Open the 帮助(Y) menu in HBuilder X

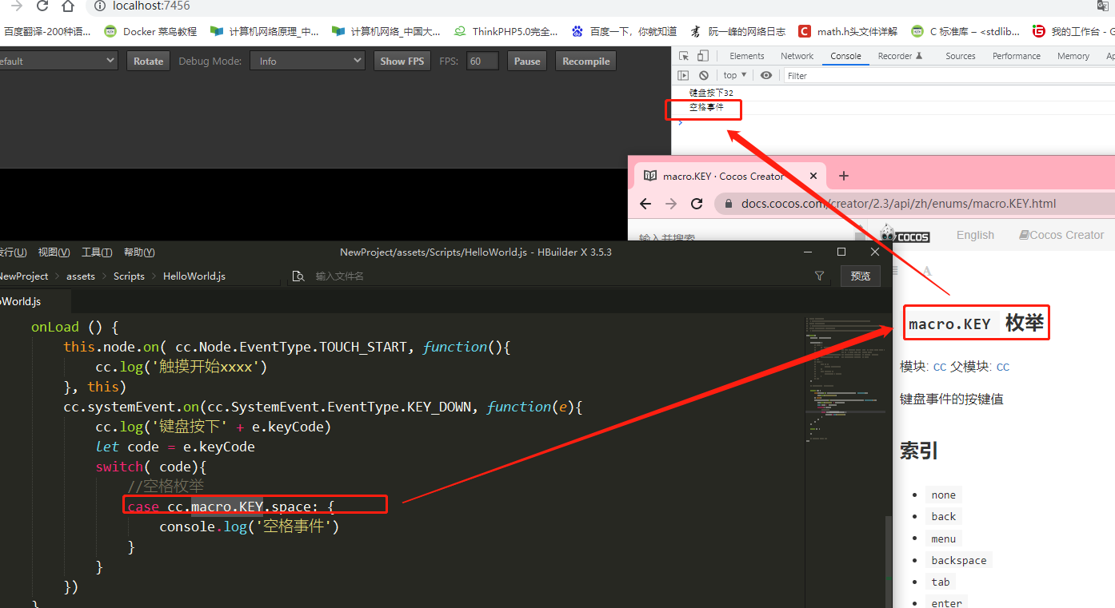click(139, 252)
